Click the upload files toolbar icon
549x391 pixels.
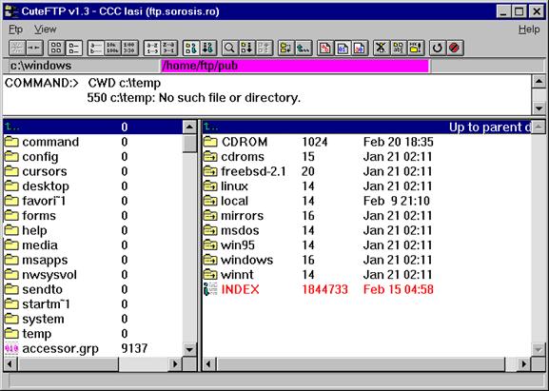tap(191, 48)
